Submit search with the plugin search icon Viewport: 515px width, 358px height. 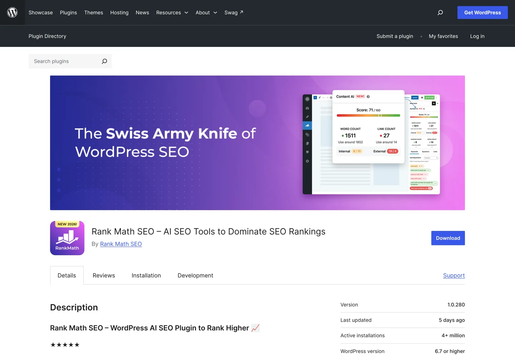point(104,61)
